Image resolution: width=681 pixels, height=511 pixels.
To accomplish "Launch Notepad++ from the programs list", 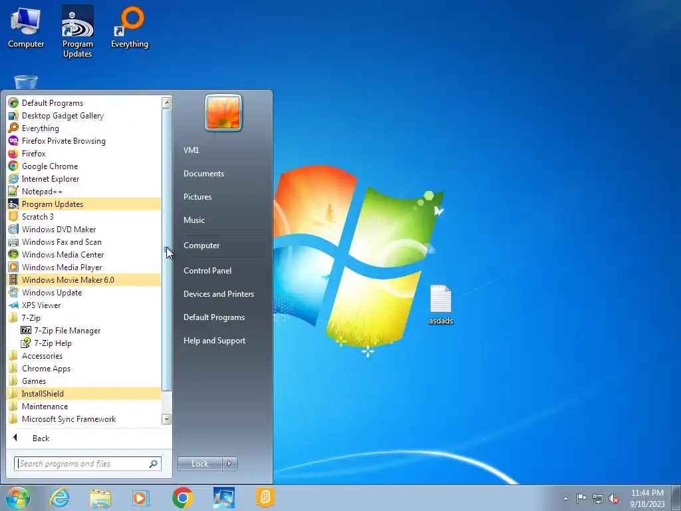I will (84, 191).
